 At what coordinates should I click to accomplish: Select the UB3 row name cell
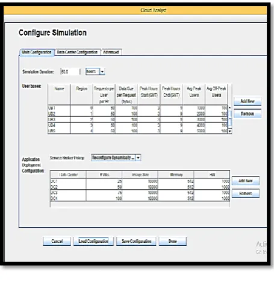tap(59, 119)
